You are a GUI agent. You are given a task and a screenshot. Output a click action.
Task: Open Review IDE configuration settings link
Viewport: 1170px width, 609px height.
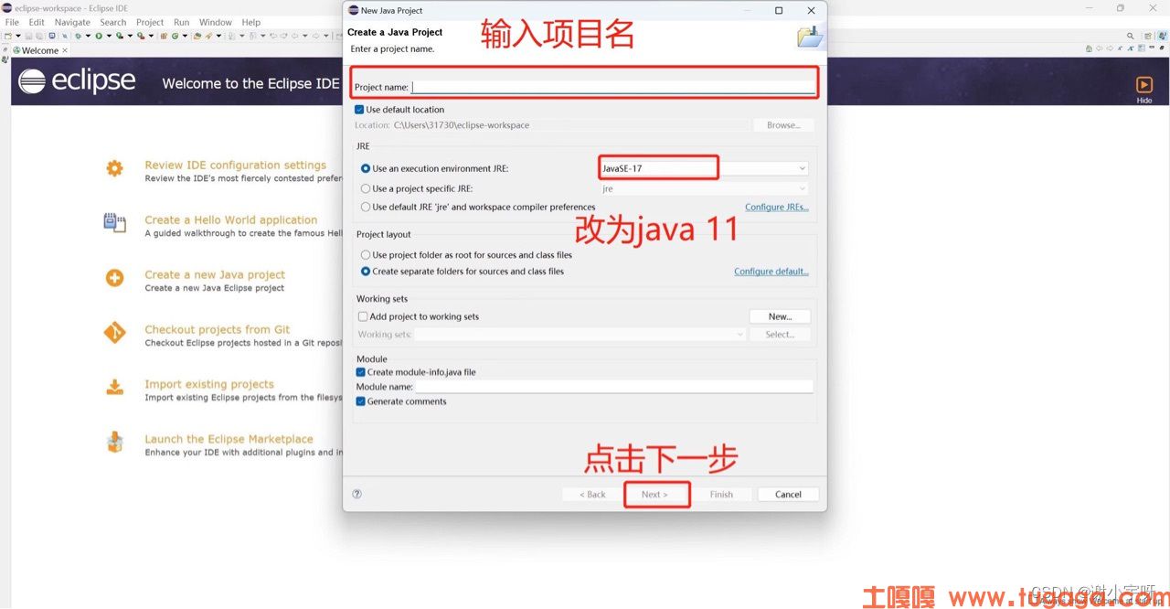[x=235, y=166]
